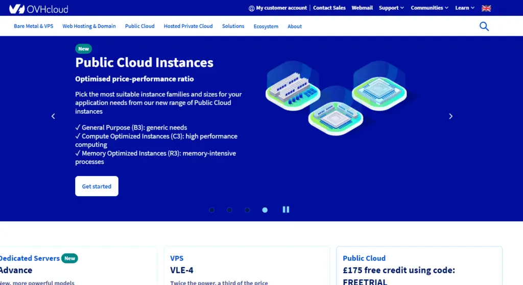
Task: Open My customer account
Action: click(277, 8)
